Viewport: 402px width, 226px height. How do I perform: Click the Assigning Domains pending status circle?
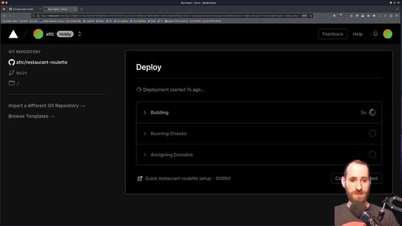tap(372, 154)
